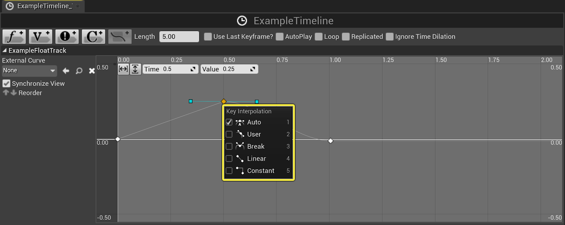Screen dimensions: 565x225
Task: Choose Constant interpolation from menu
Action: point(261,171)
